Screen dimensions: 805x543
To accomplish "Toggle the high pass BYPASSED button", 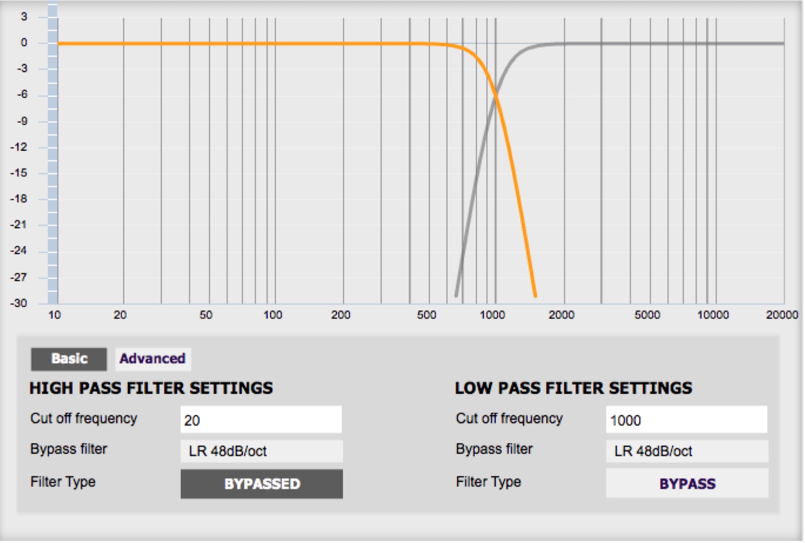I will 261,483.
